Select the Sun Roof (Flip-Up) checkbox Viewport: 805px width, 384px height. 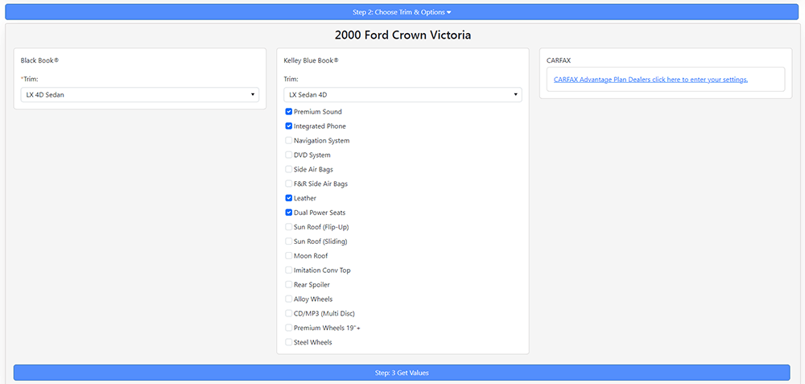pos(289,227)
